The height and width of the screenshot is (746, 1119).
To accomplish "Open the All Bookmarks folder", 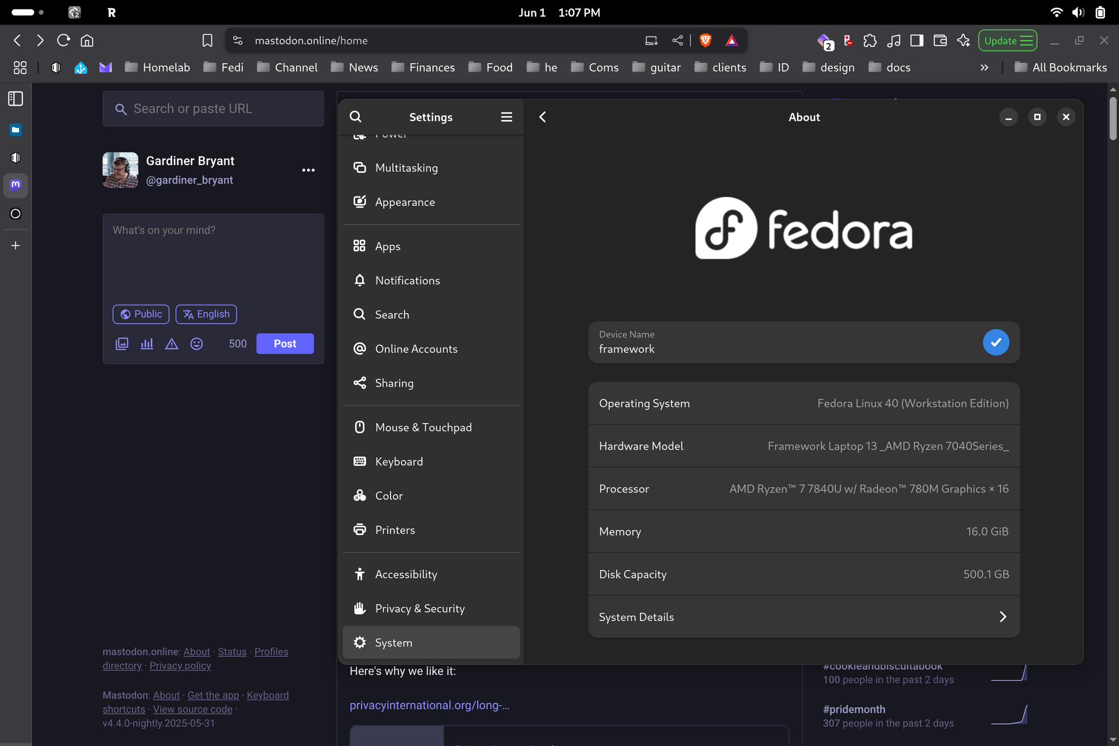I will pyautogui.click(x=1061, y=68).
